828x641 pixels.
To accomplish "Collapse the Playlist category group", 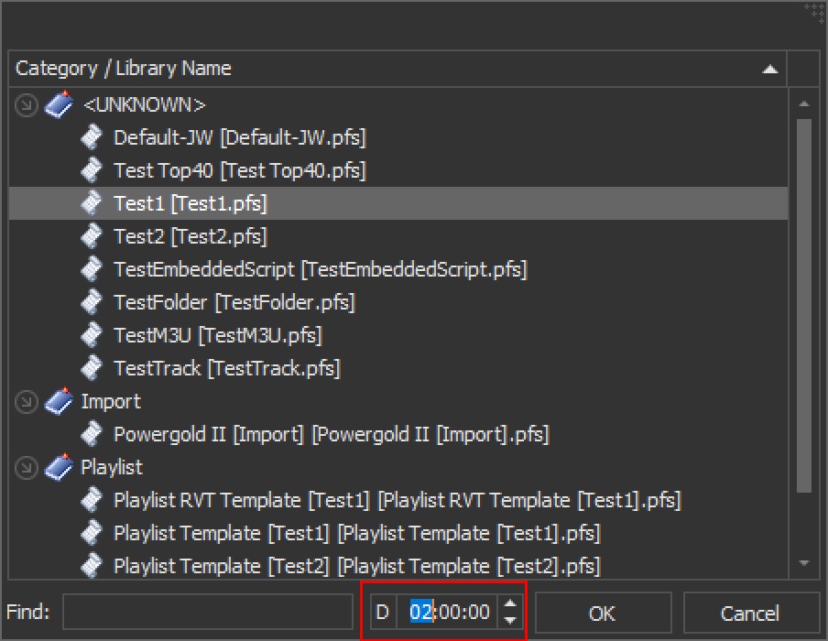I will pos(26,468).
